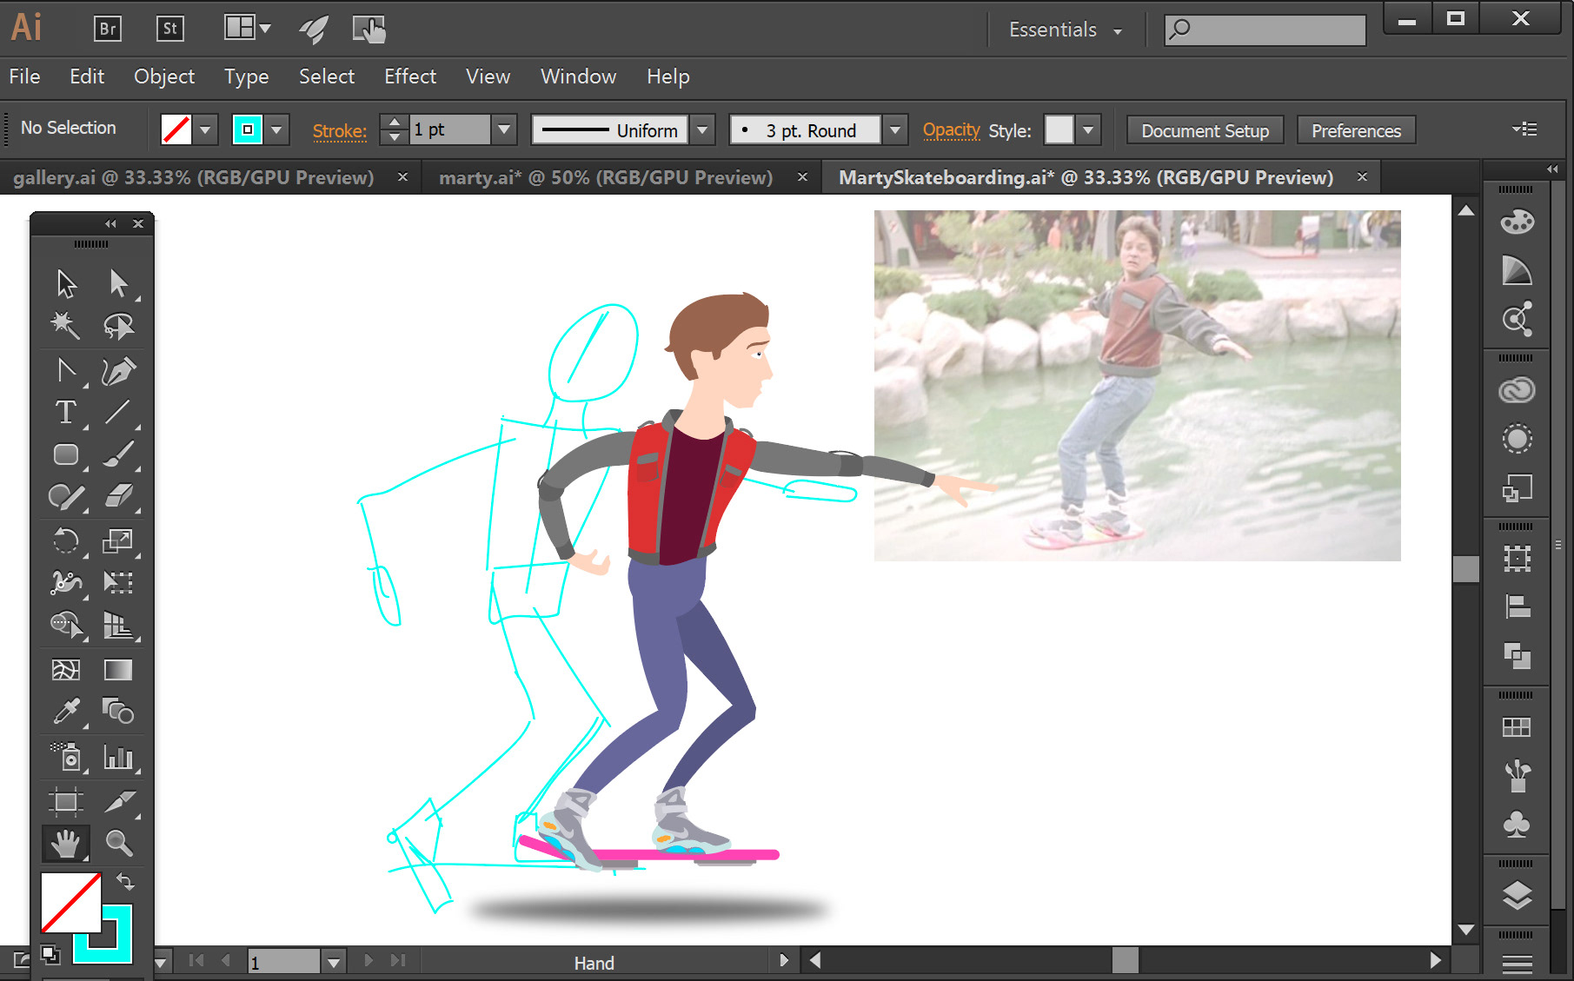
Task: Open the Effect menu
Action: click(x=410, y=76)
